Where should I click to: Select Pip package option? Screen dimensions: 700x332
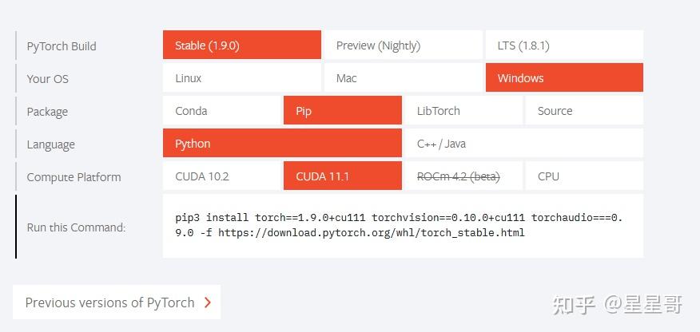coord(342,111)
